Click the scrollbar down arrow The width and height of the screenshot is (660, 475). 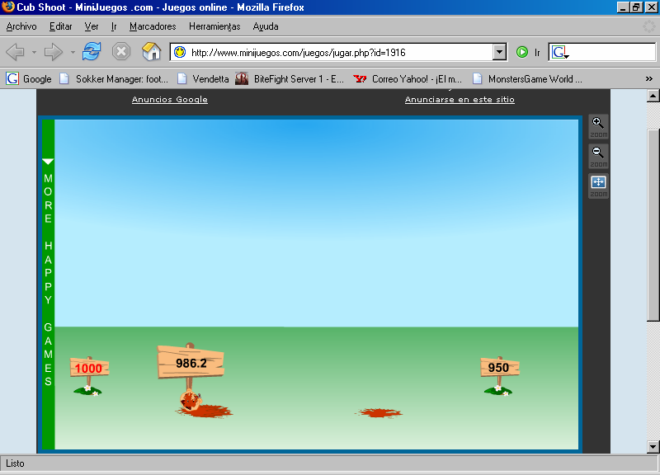pos(653,446)
